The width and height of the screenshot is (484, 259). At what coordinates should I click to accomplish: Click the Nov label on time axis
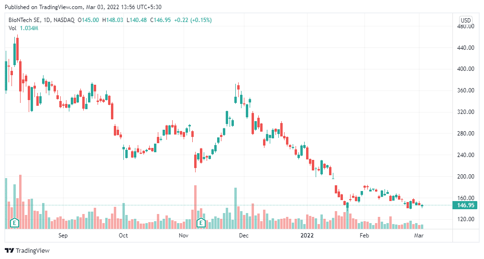pyautogui.click(x=183, y=236)
